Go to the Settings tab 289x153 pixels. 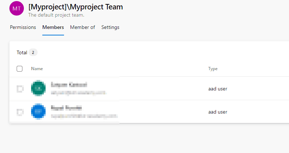click(x=110, y=27)
